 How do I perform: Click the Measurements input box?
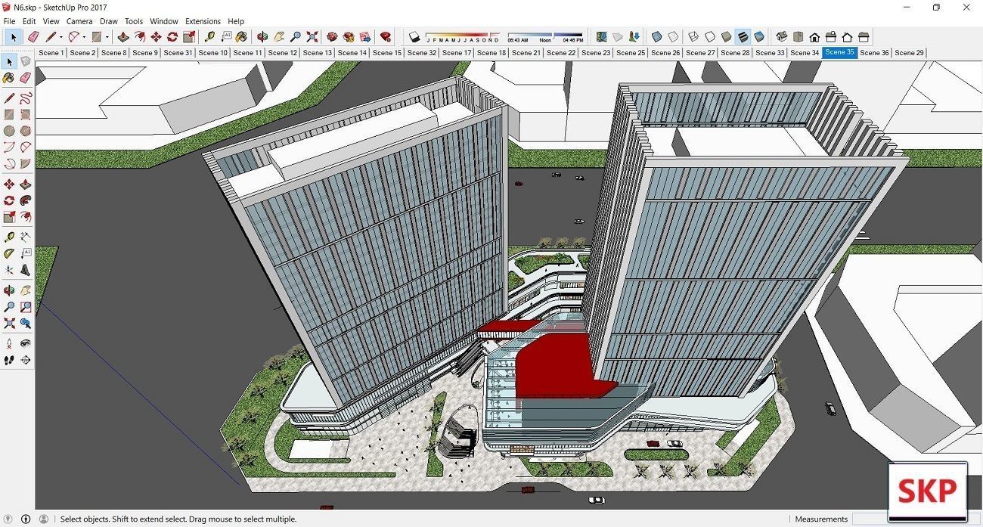(916, 519)
